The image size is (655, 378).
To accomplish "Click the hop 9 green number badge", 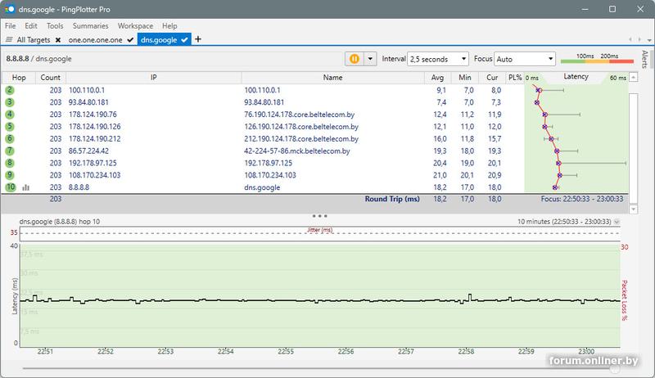I will pyautogui.click(x=10, y=175).
